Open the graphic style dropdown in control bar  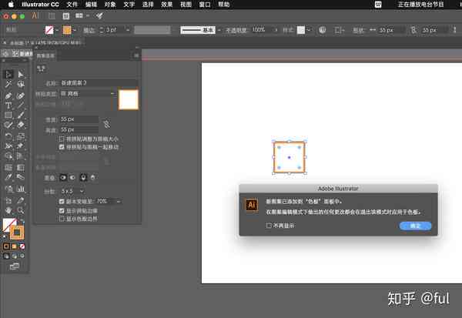[308, 30]
